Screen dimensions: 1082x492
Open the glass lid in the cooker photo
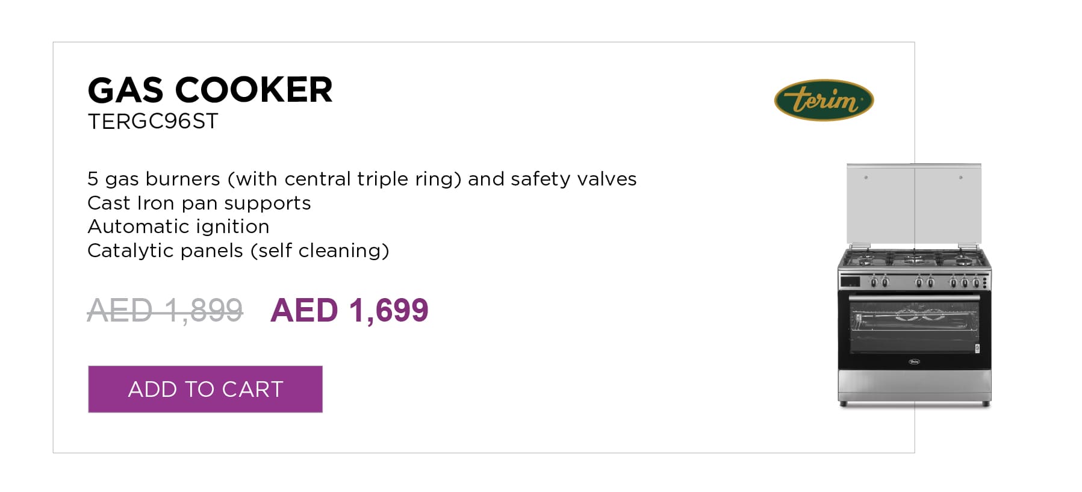(914, 204)
